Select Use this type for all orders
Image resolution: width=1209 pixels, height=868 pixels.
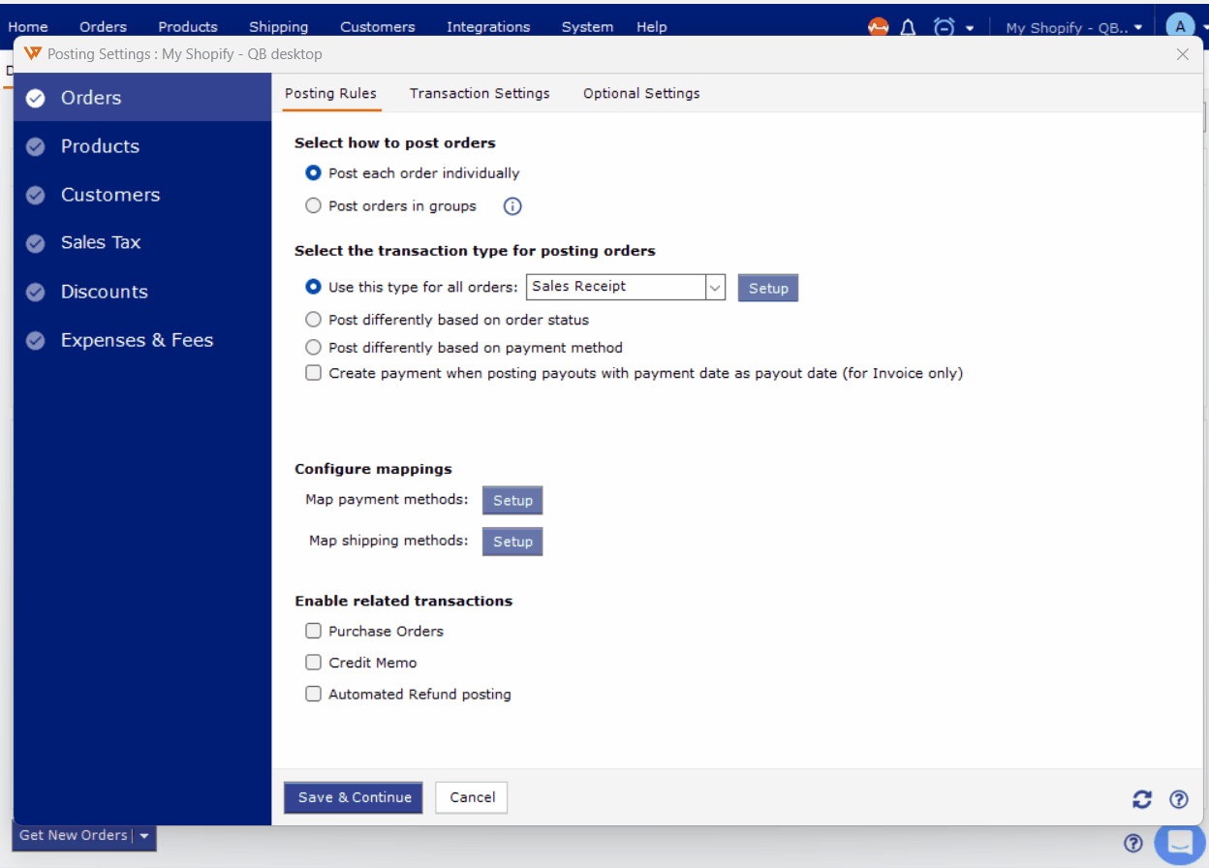pos(313,287)
